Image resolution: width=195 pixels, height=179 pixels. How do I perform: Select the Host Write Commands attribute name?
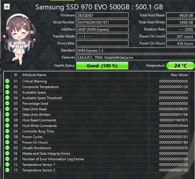click(x=40, y=126)
